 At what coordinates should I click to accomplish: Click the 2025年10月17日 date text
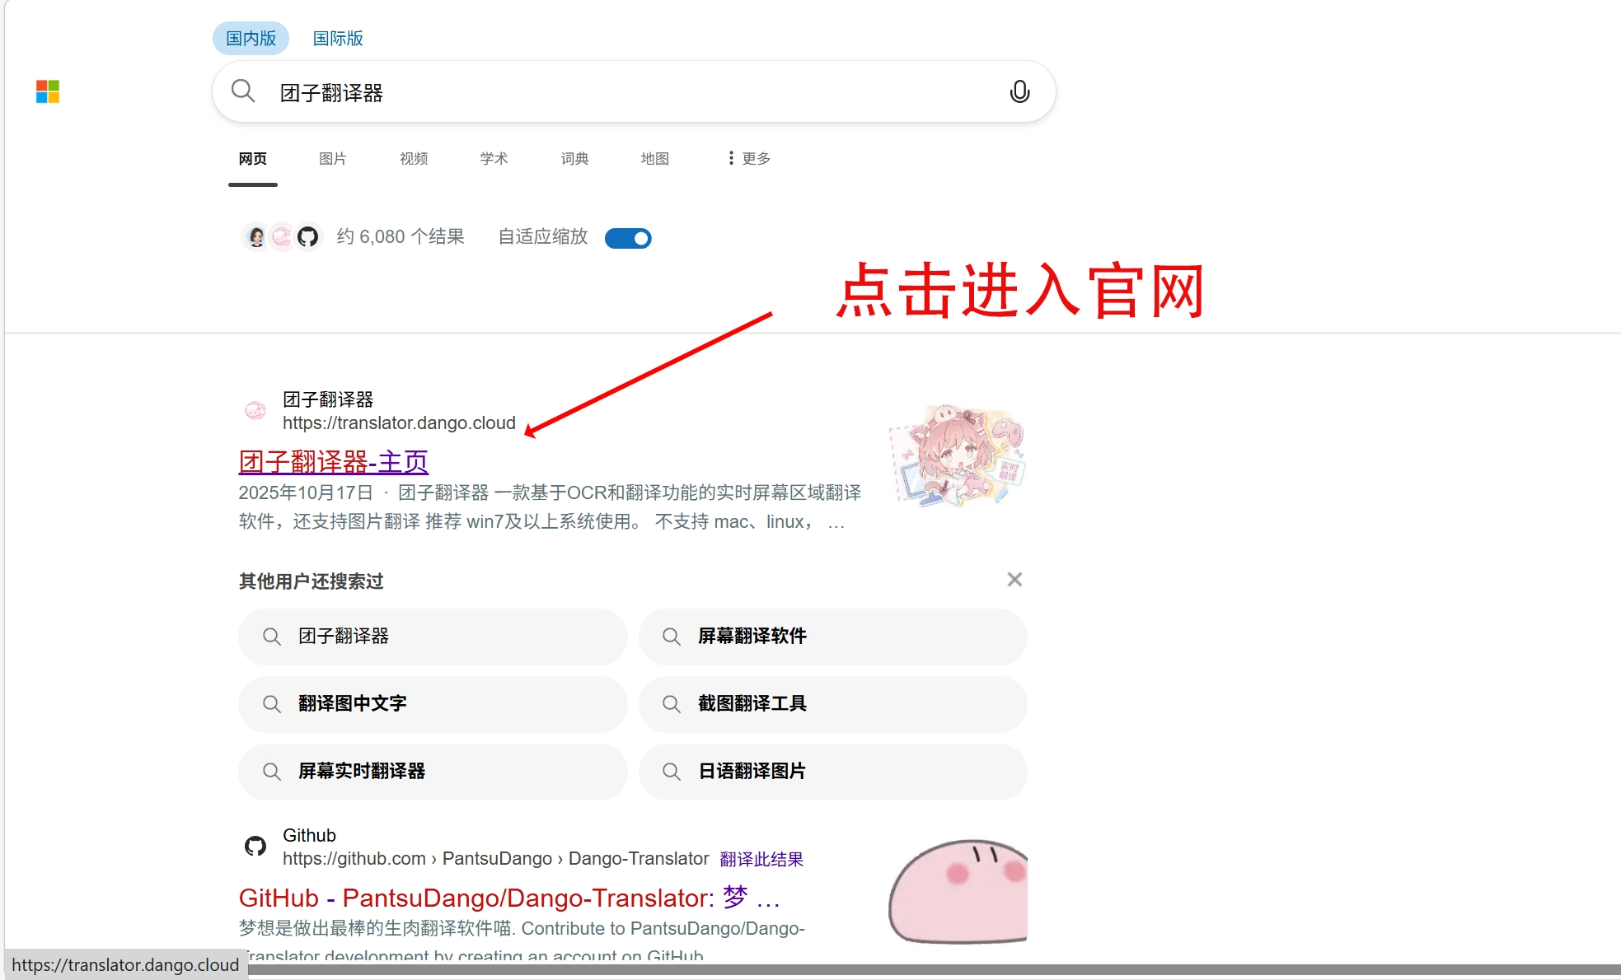pyautogui.click(x=306, y=492)
